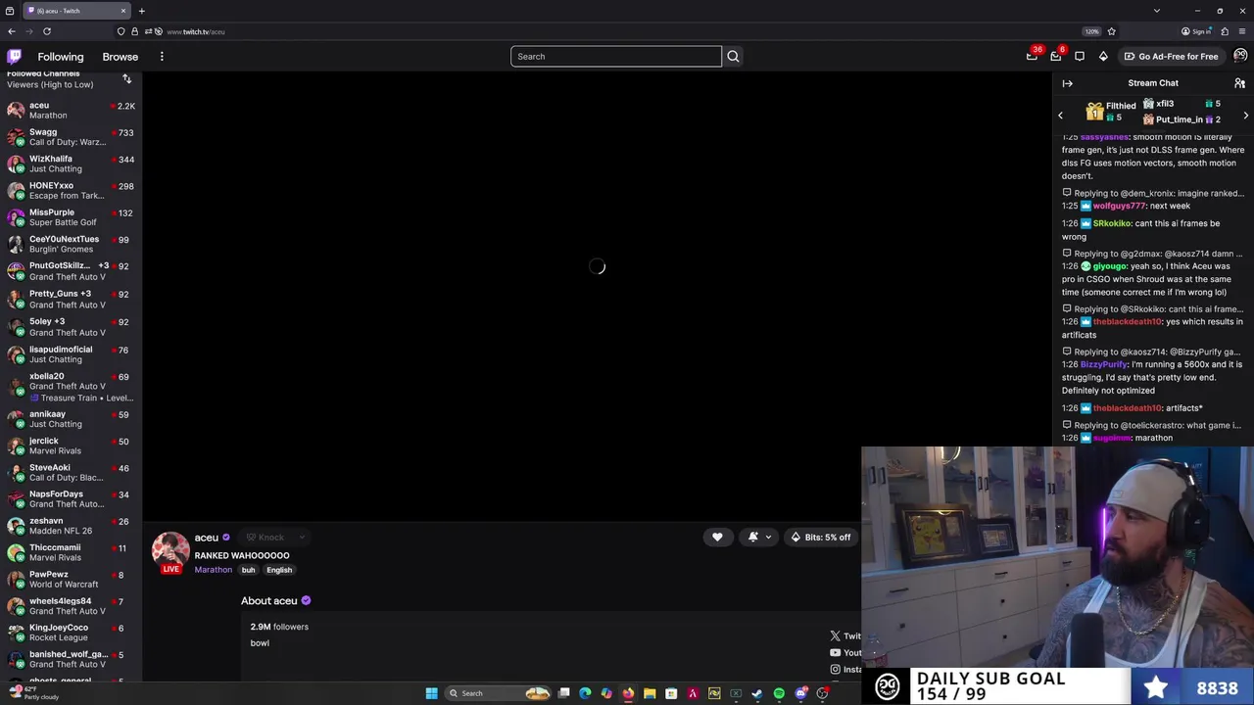Open Firefox extensions icon
The width and height of the screenshot is (1254, 705).
pyautogui.click(x=1225, y=31)
